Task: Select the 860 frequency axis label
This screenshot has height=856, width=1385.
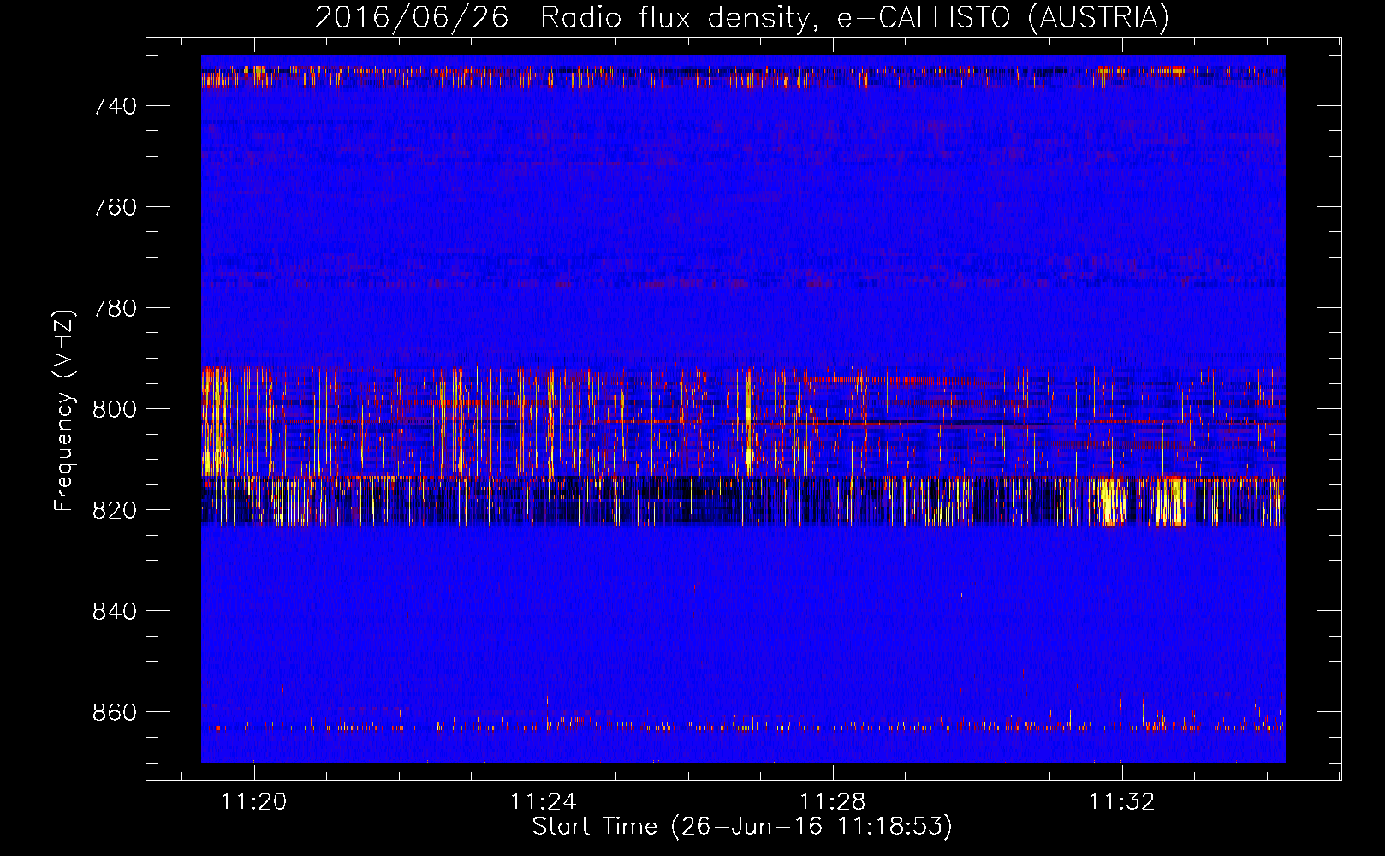Action: (115, 712)
